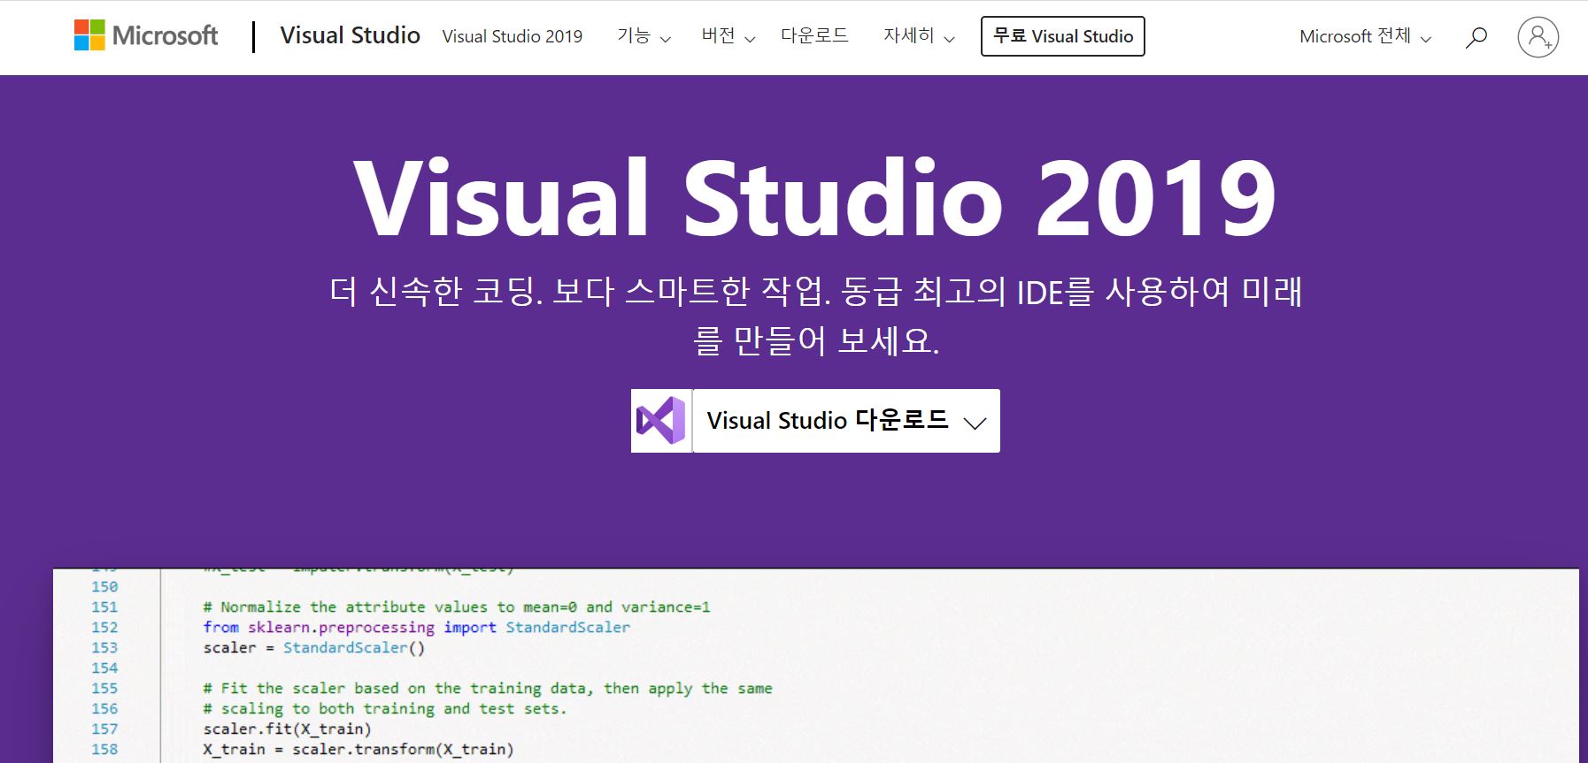The width and height of the screenshot is (1588, 763).
Task: Expand the 버전 menu
Action: pyautogui.click(x=728, y=36)
